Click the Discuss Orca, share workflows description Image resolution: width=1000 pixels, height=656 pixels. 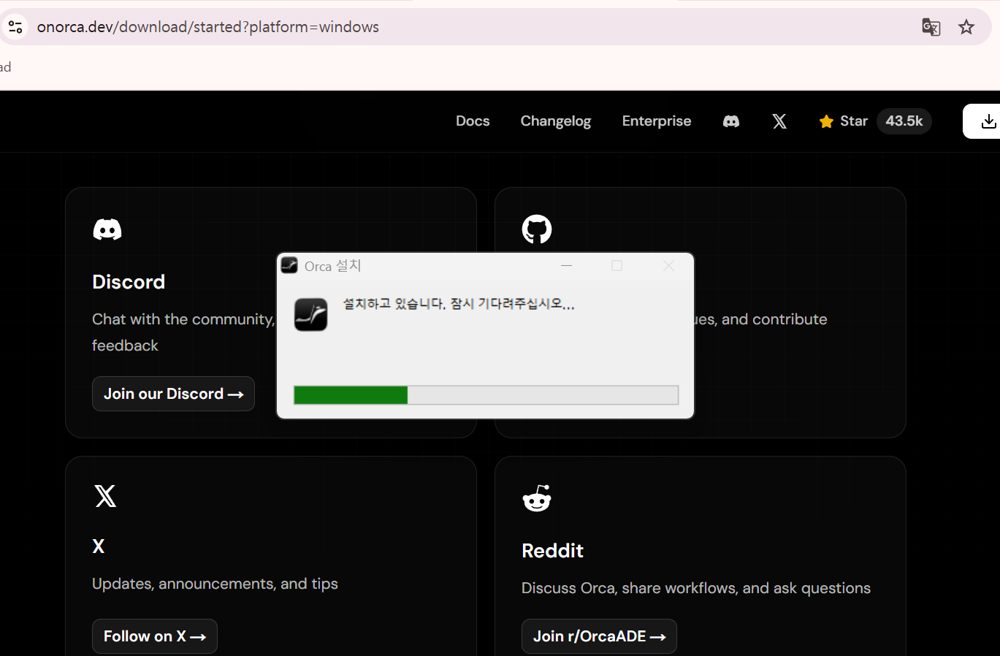point(696,588)
